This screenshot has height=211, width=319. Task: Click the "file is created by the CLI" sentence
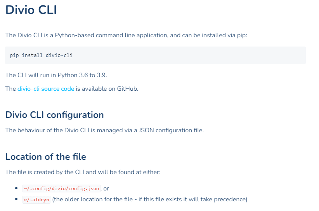(83, 172)
